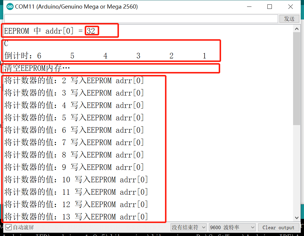This screenshot has height=236, width=304.
Task: Click the 发送 send button
Action: click(x=289, y=18)
